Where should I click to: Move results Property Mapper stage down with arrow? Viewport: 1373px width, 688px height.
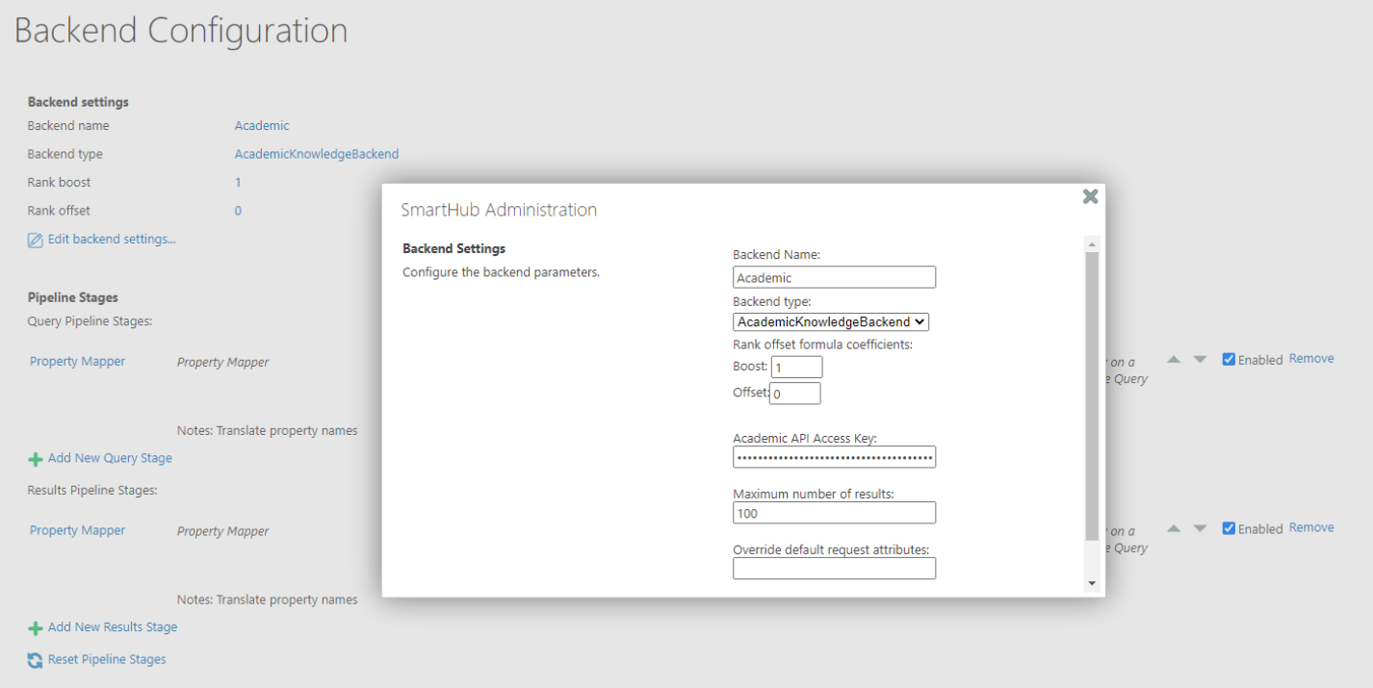pos(1199,528)
